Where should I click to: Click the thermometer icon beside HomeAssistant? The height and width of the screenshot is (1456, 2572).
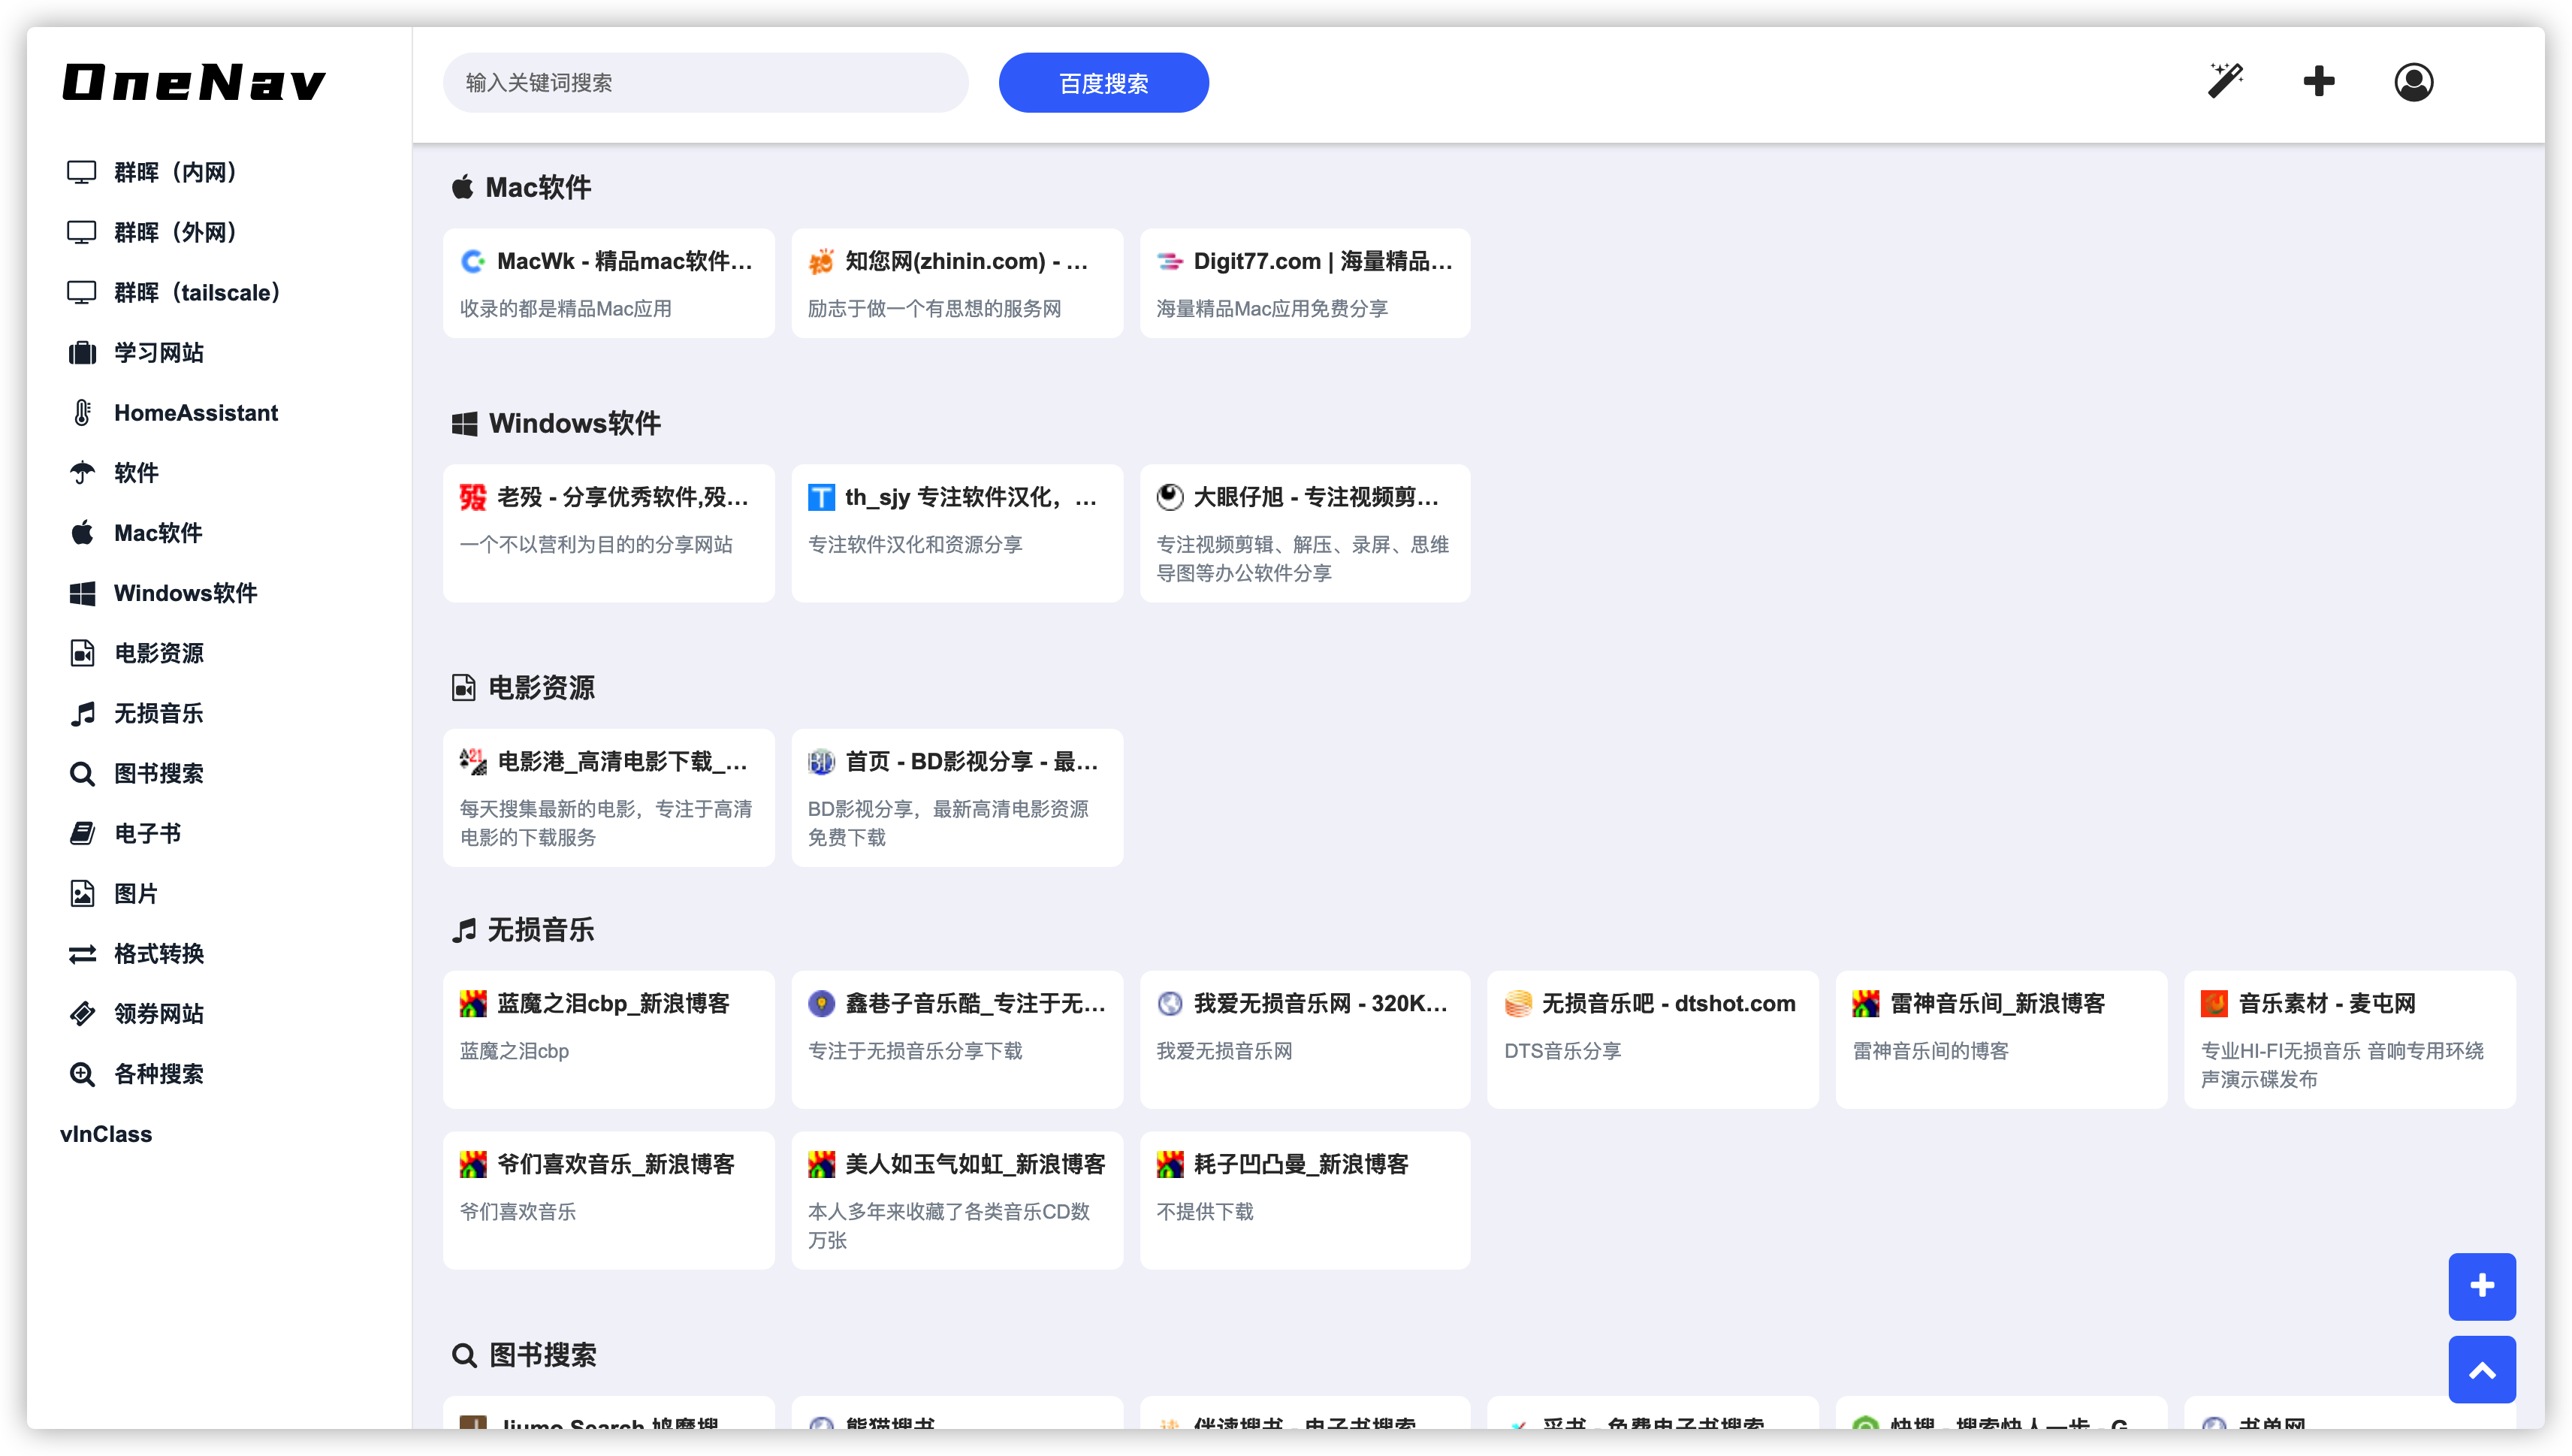tap(82, 413)
